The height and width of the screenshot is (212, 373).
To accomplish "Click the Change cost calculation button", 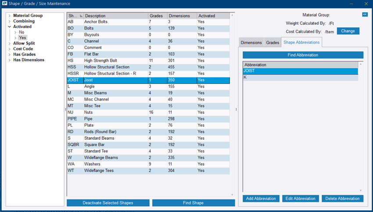I will point(348,31).
